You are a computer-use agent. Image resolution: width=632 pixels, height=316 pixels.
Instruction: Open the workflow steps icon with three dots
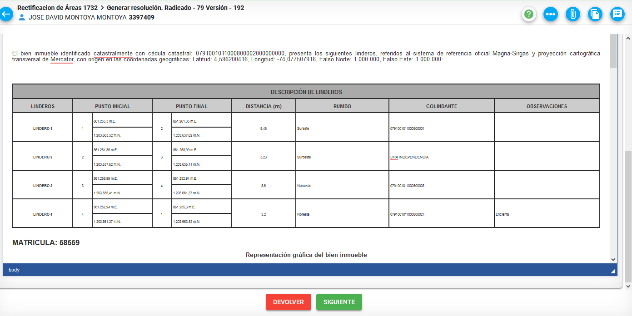coord(551,14)
